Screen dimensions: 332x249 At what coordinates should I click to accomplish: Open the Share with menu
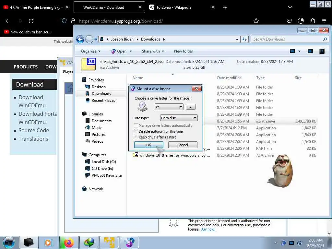[153, 51]
